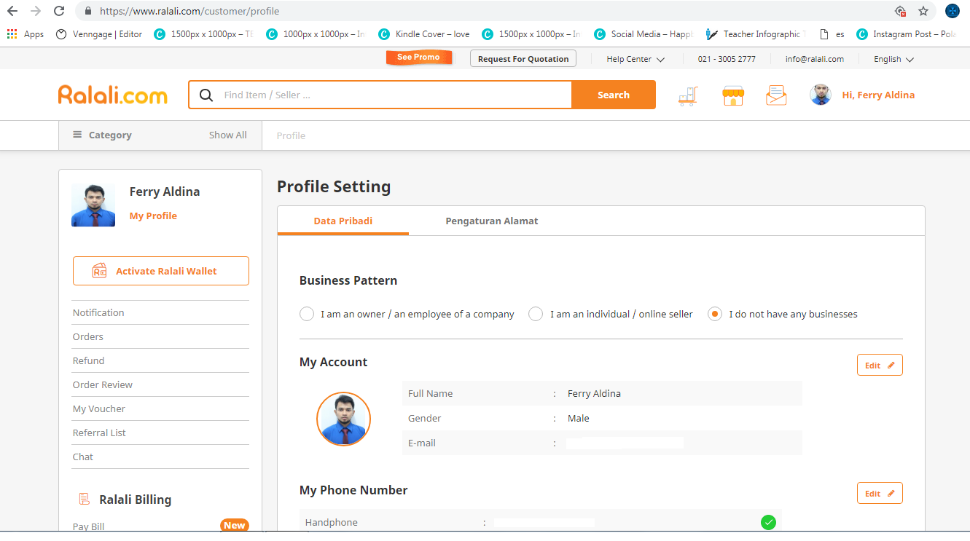
Task: Click the extension icon beside the star
Action: click(x=901, y=12)
